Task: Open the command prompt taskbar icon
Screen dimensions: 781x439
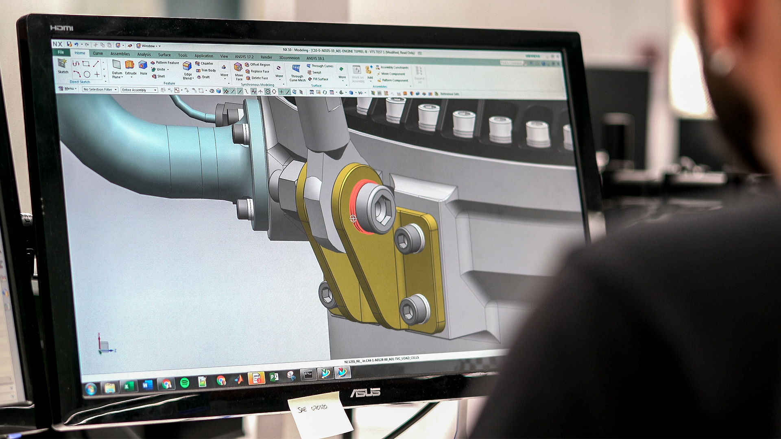Action: (308, 374)
